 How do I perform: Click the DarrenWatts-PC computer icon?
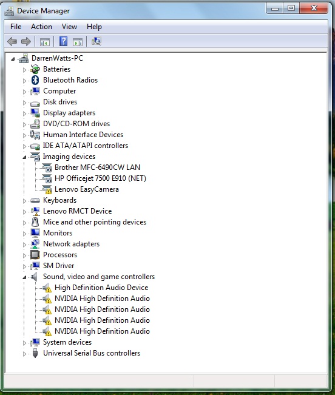[24, 58]
